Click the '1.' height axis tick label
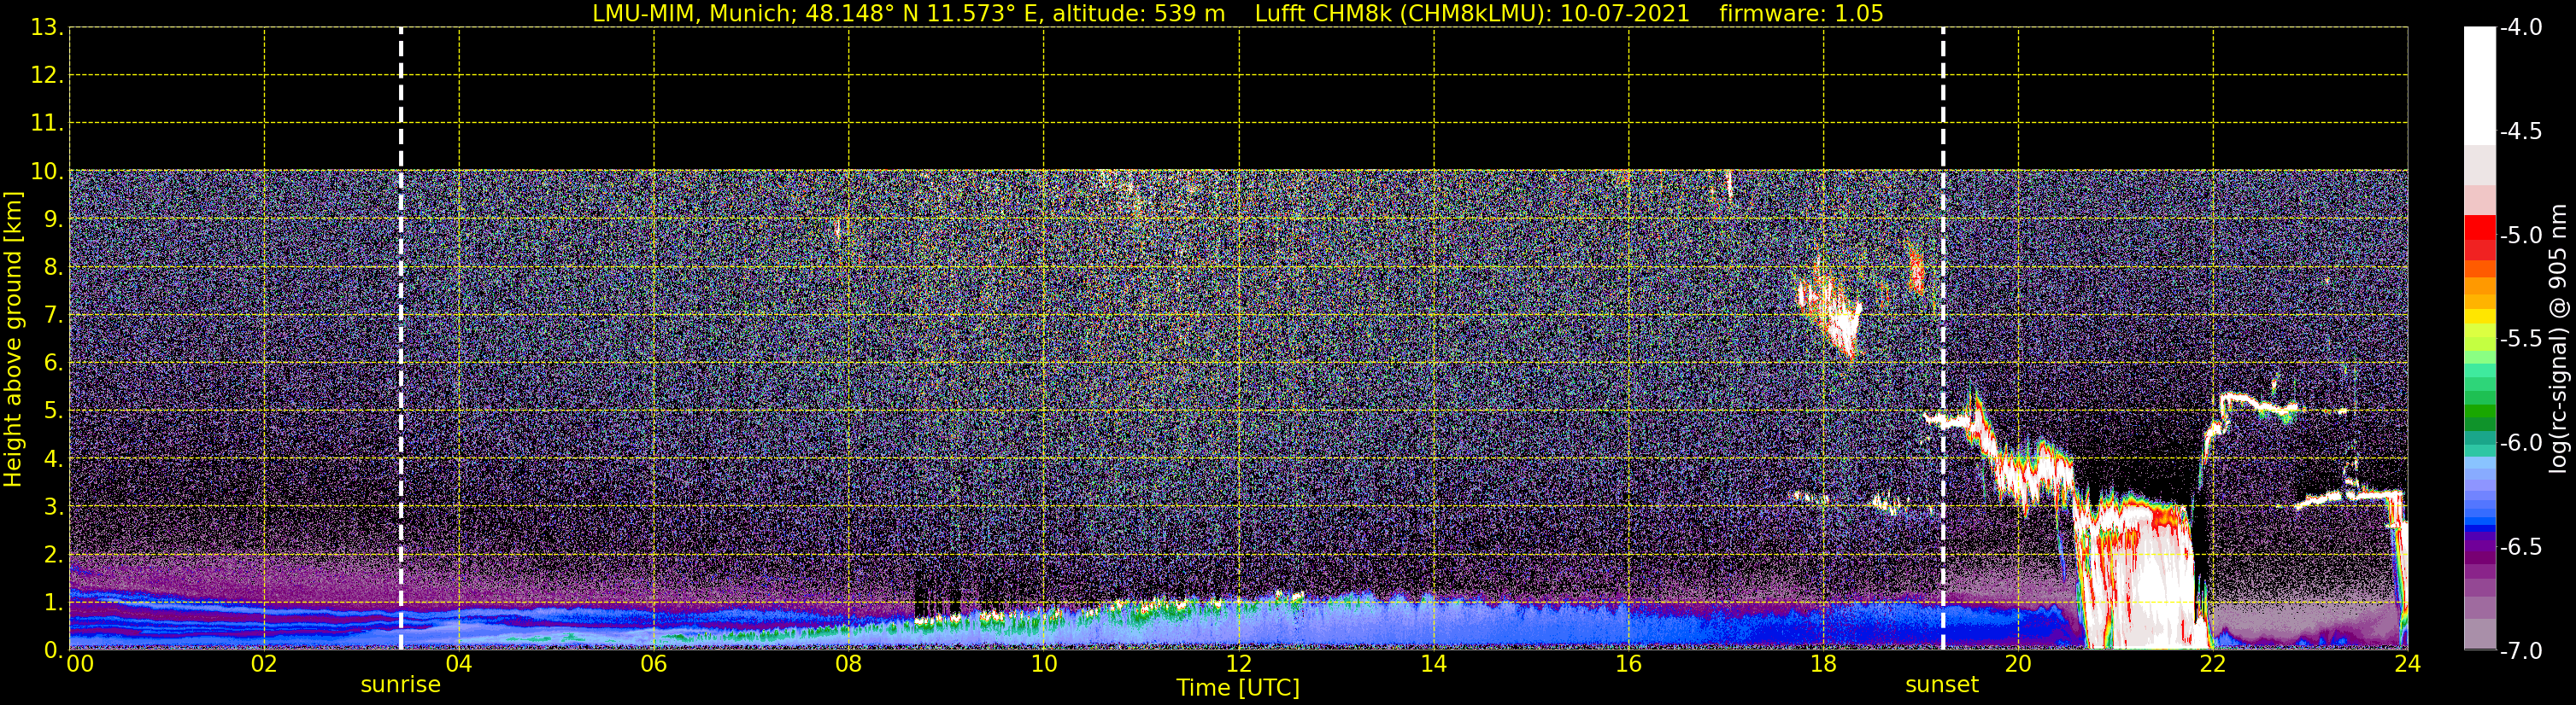 coord(53,603)
